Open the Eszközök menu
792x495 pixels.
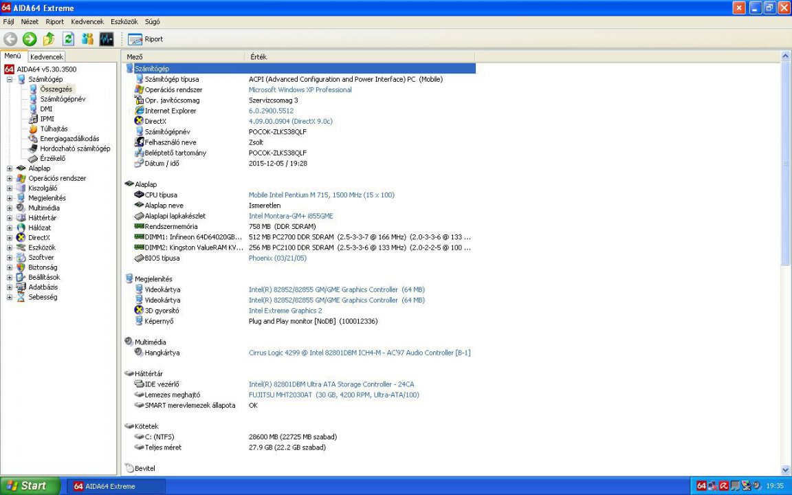point(124,22)
